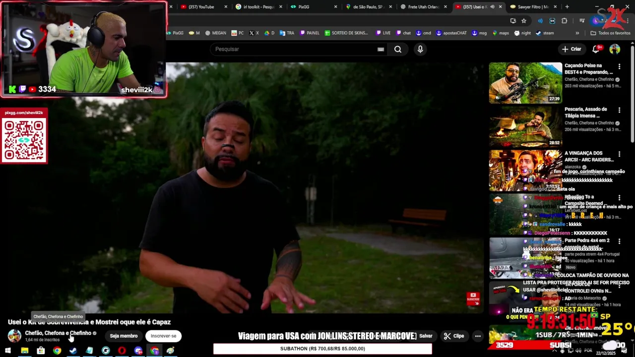This screenshot has width=635, height=357.
Task: Open the PAINEL bookmark
Action: tap(309, 33)
